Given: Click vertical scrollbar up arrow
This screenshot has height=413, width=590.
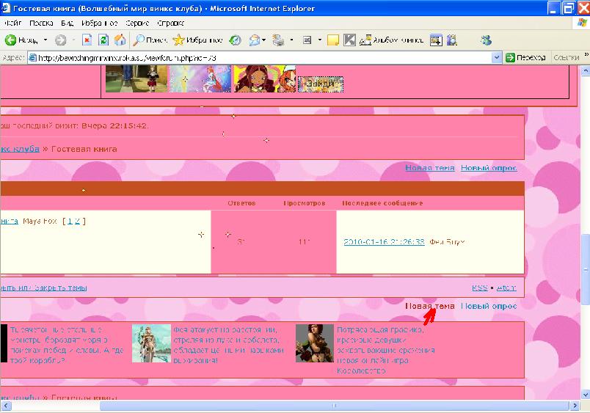Looking at the screenshot, I should (585, 70).
